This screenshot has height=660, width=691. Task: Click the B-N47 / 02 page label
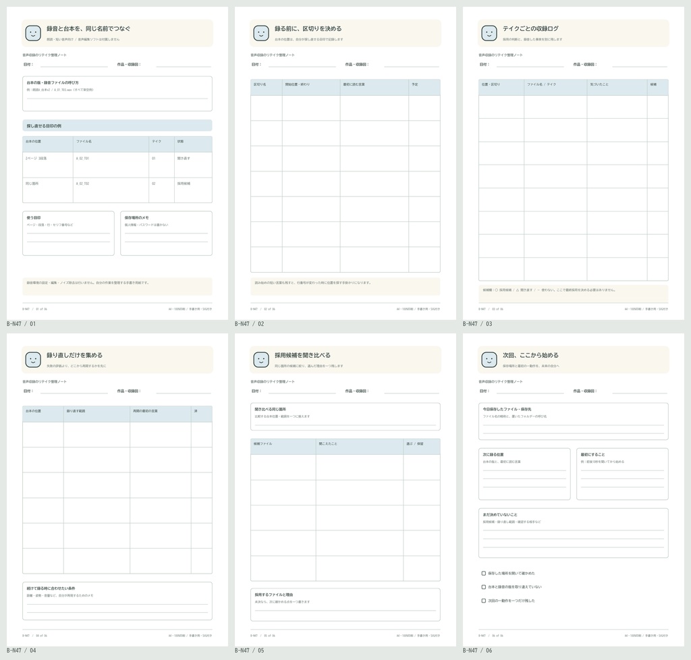tap(250, 324)
